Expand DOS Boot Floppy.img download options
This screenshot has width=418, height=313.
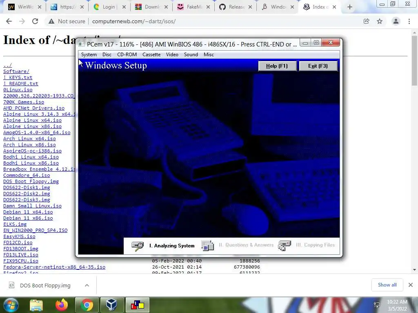[87, 285]
